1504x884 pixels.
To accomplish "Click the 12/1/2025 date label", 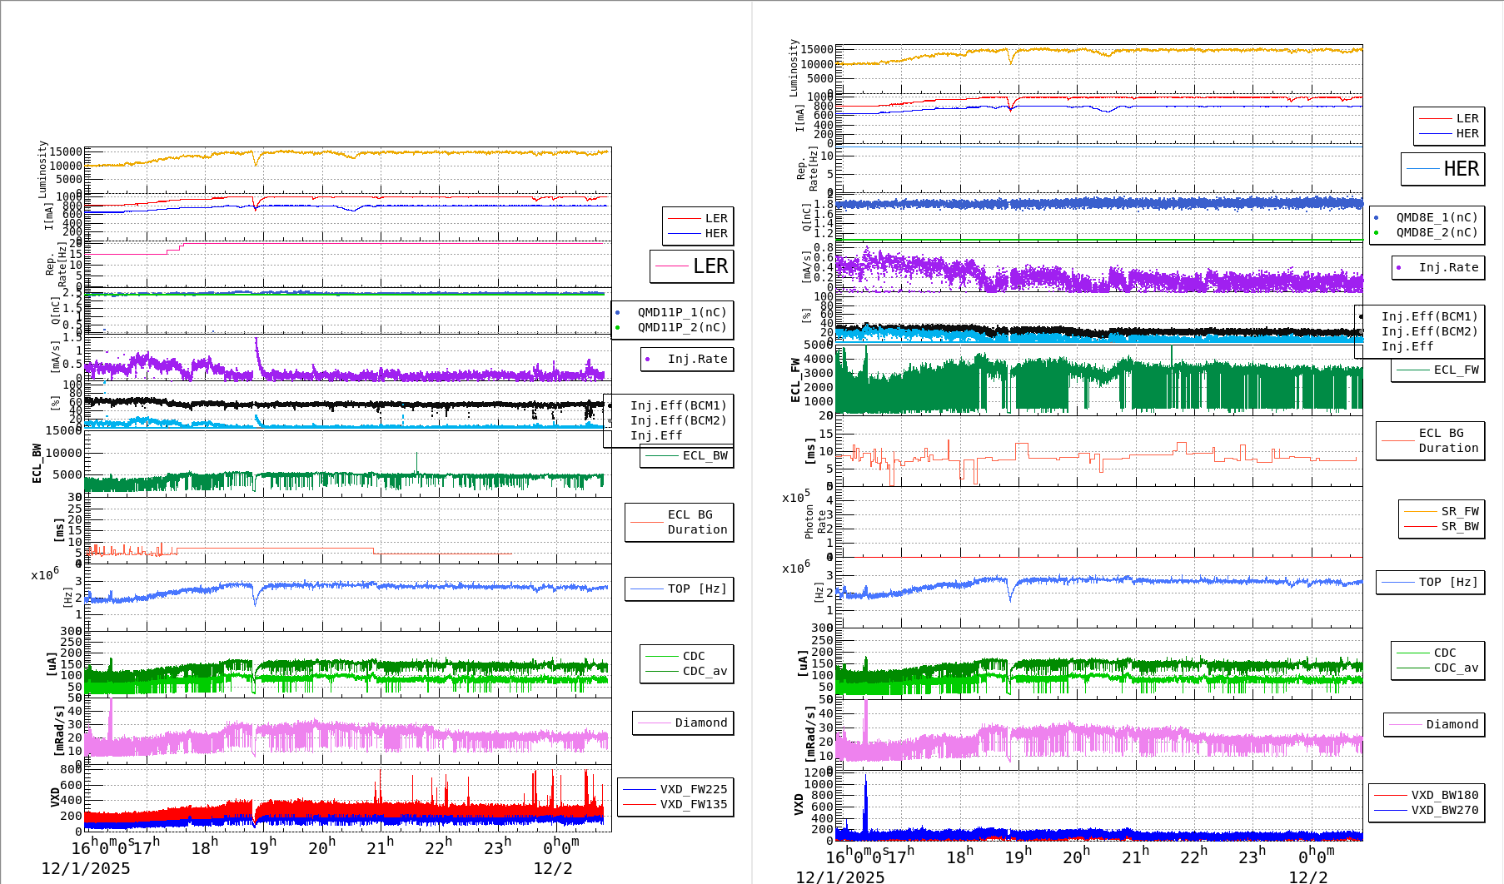I will [x=86, y=868].
